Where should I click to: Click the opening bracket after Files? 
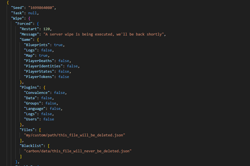(x=40, y=130)
